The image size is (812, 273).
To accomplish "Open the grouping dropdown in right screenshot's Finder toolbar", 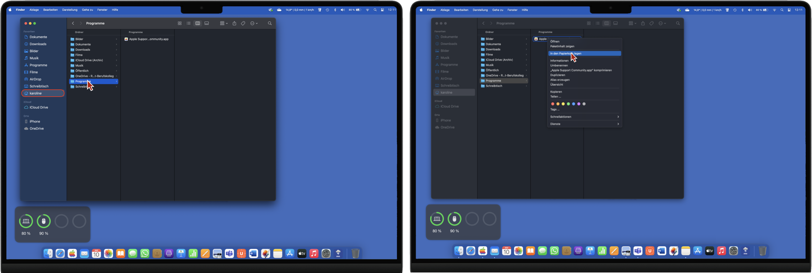I will coord(632,23).
